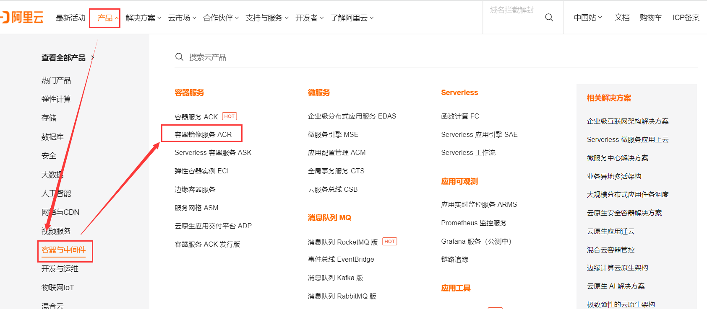Screen dimensions: 707x309
Task: Open the 中国站 region dropdown
Action: [x=588, y=18]
